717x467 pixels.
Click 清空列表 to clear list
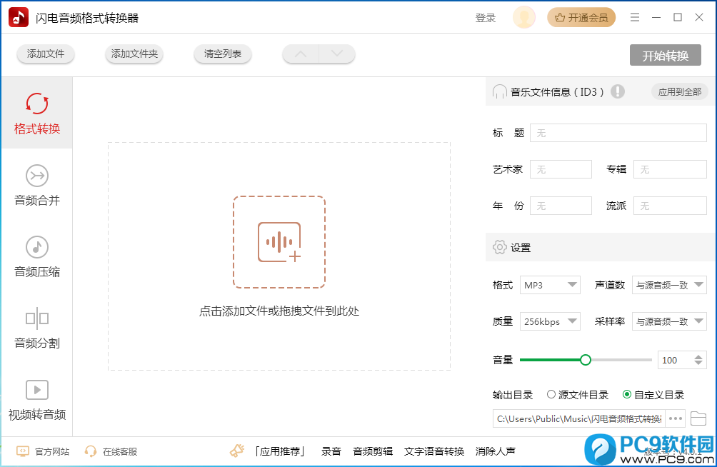[222, 54]
